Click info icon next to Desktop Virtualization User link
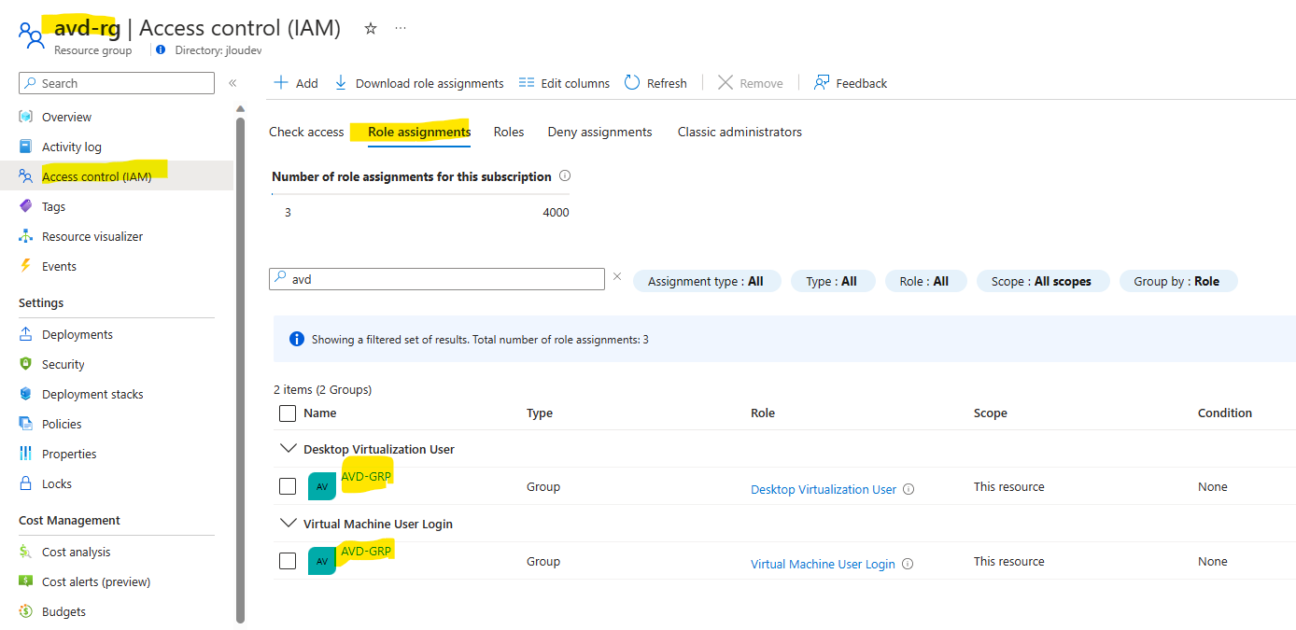 (909, 489)
